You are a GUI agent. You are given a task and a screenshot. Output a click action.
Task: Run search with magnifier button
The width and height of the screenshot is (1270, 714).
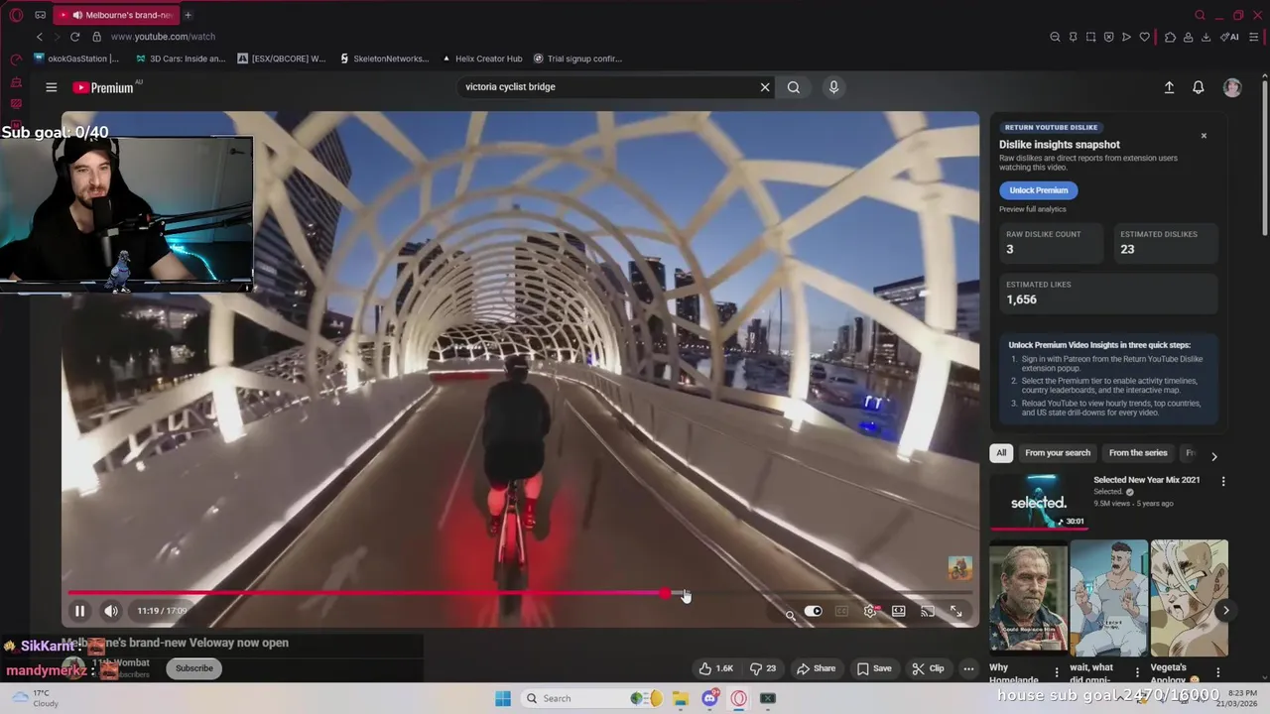[x=794, y=87]
